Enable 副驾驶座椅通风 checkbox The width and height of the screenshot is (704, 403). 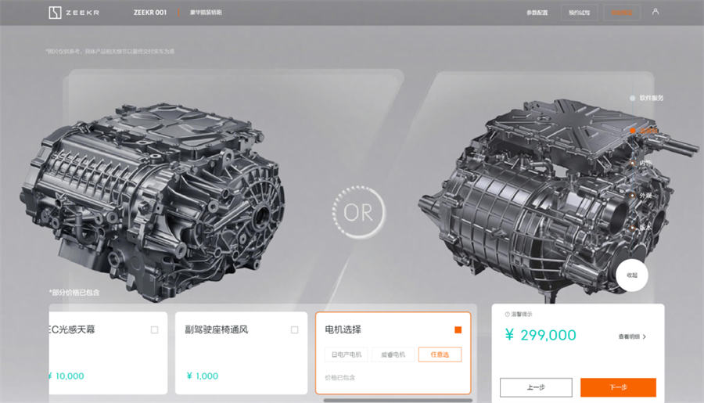[294, 330]
